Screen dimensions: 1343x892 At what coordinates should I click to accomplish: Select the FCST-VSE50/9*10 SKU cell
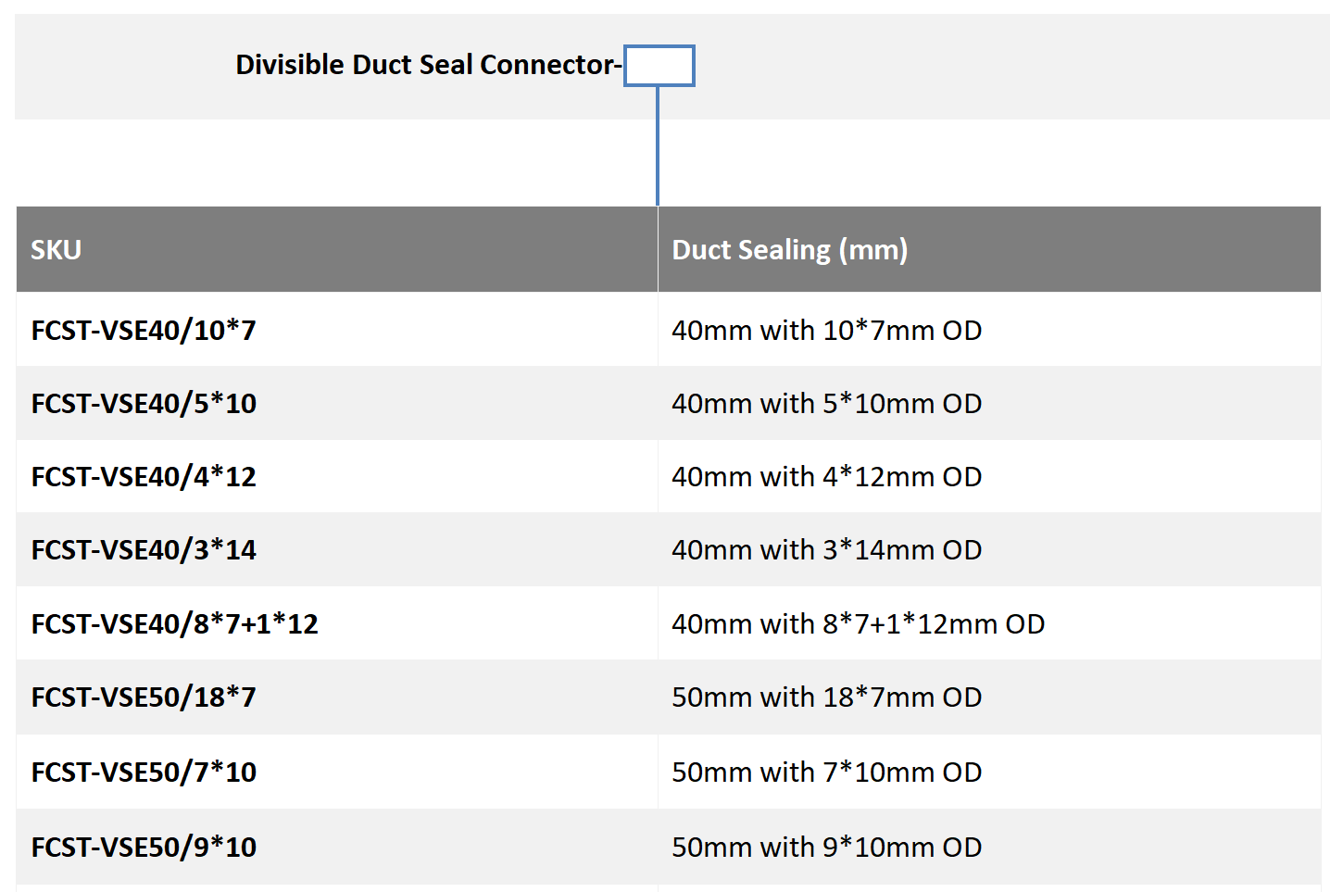(x=144, y=848)
